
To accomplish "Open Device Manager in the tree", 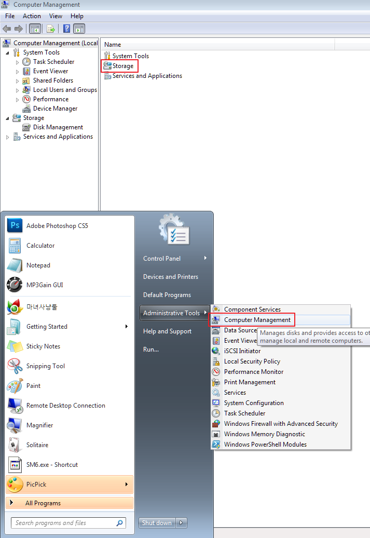I will (x=55, y=109).
